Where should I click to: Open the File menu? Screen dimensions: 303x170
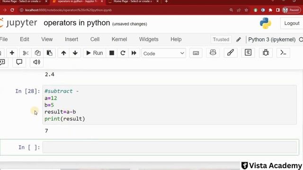(4, 39)
